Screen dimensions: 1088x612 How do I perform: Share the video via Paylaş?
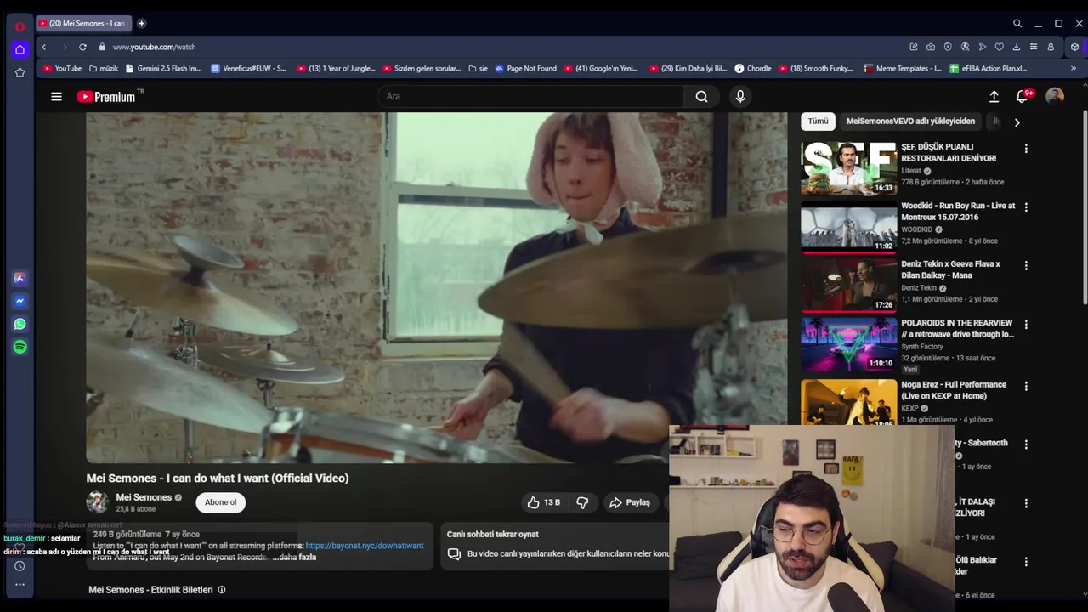point(630,502)
